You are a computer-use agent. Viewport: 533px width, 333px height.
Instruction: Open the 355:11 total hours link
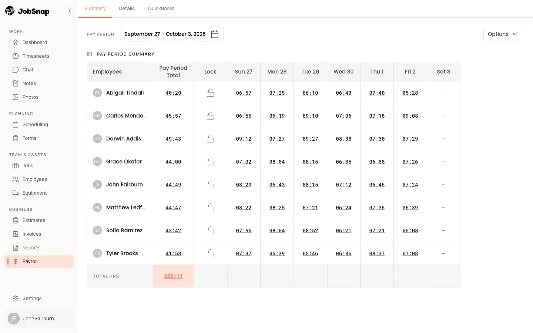173,276
